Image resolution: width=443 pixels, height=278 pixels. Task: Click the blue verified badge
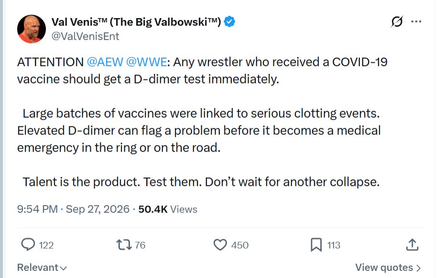coord(229,22)
